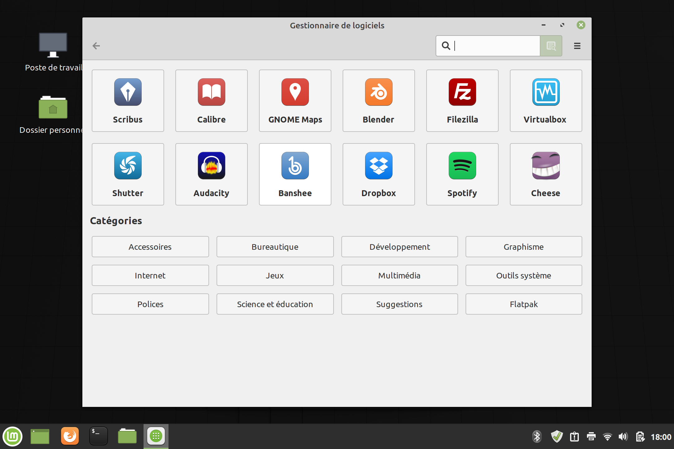Browse the Graphisme category
The image size is (674, 449).
click(x=524, y=247)
